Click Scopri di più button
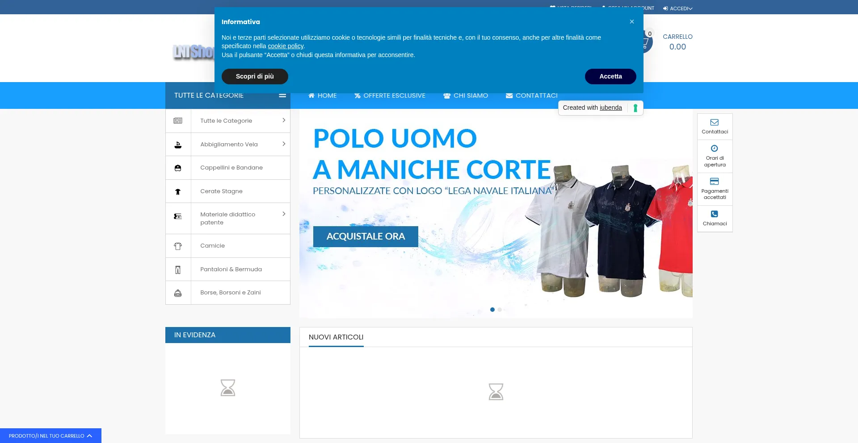The height and width of the screenshot is (443, 858). click(255, 76)
